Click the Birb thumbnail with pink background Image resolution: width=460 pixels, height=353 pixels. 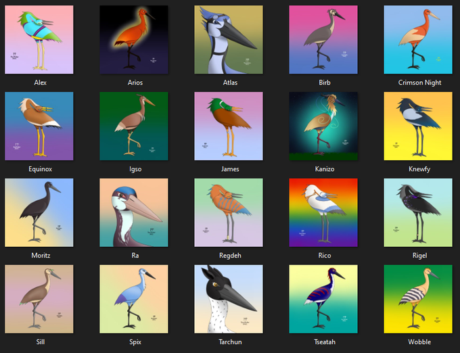pos(323,40)
